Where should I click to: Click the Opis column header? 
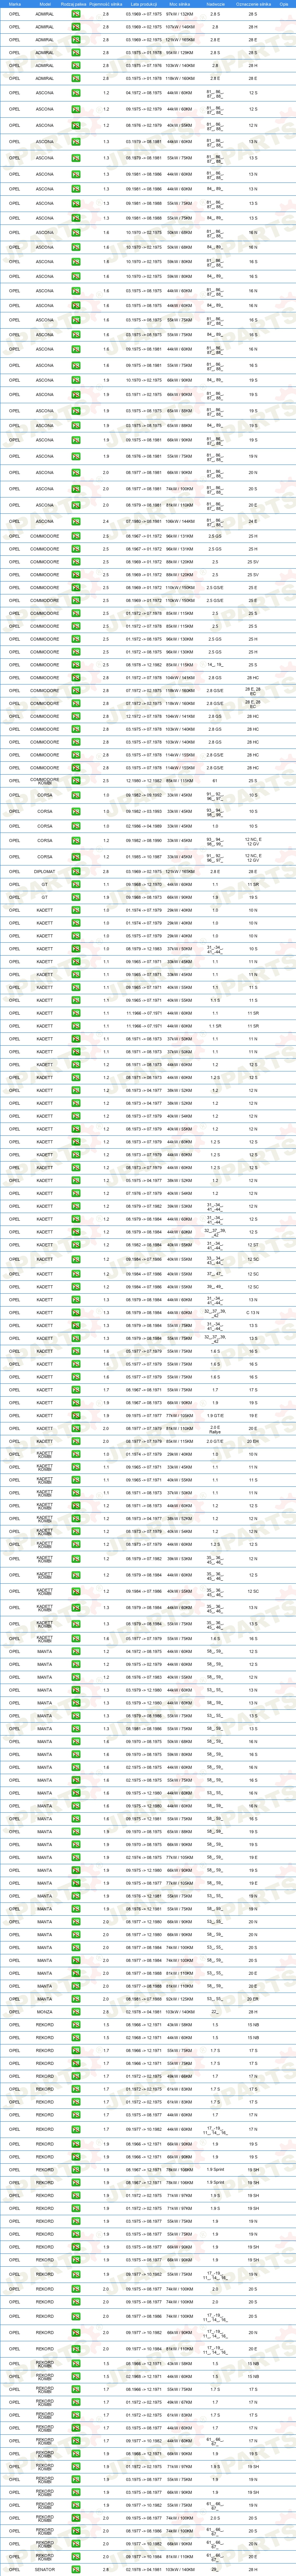point(284,4)
